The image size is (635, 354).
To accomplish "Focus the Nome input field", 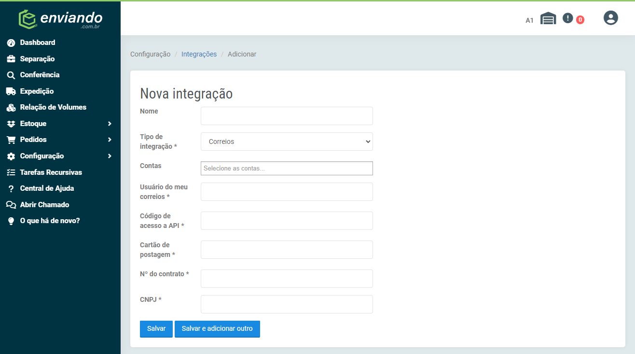I will (287, 116).
